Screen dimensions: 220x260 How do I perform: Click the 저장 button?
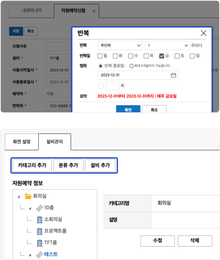[x=16, y=31]
